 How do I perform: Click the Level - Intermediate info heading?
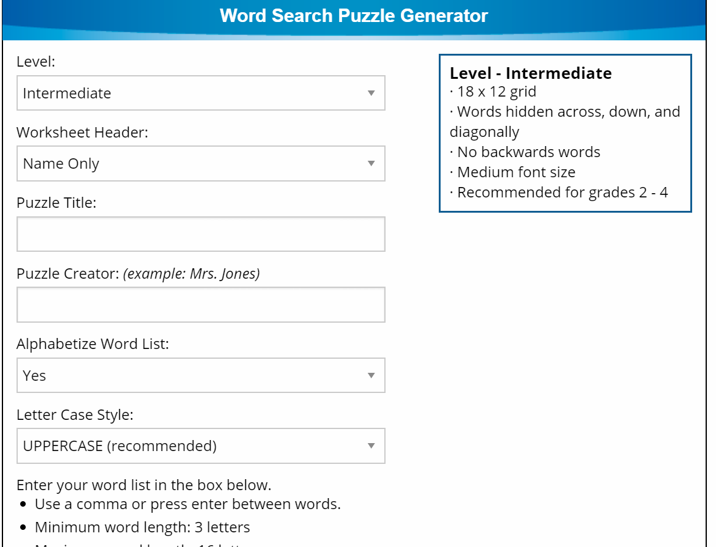[x=531, y=73]
